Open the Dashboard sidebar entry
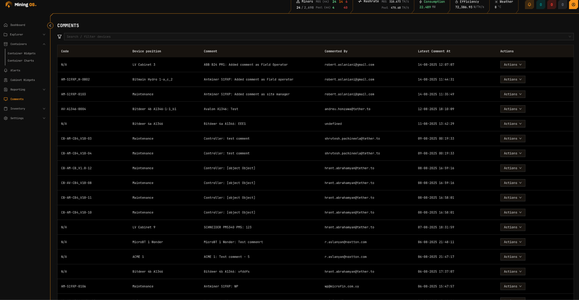This screenshot has height=300, width=579. click(18, 25)
